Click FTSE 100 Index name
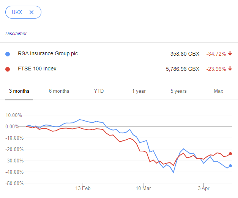This screenshot has height=198, width=238. coord(37,69)
